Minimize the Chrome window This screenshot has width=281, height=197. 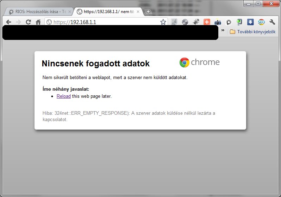249,4
